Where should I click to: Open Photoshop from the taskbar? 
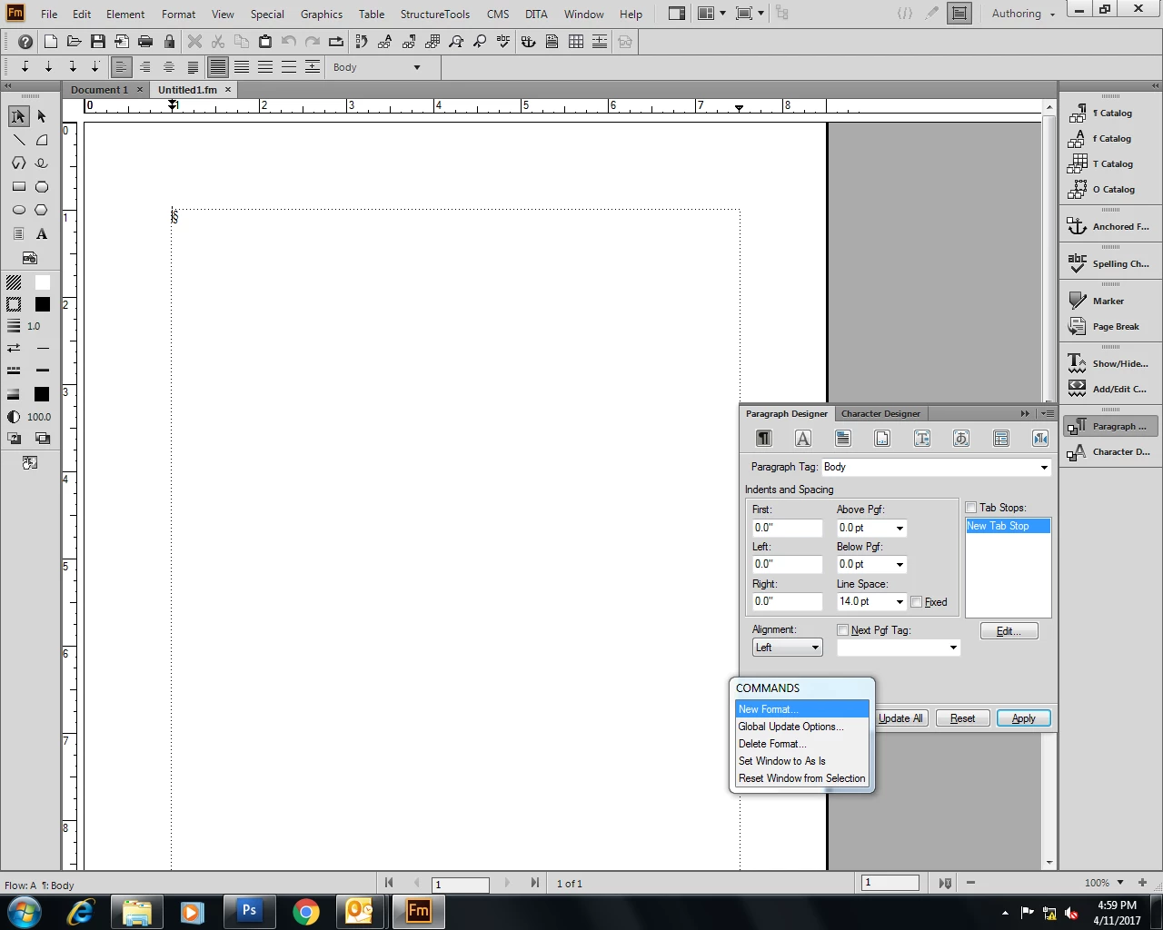coord(249,911)
